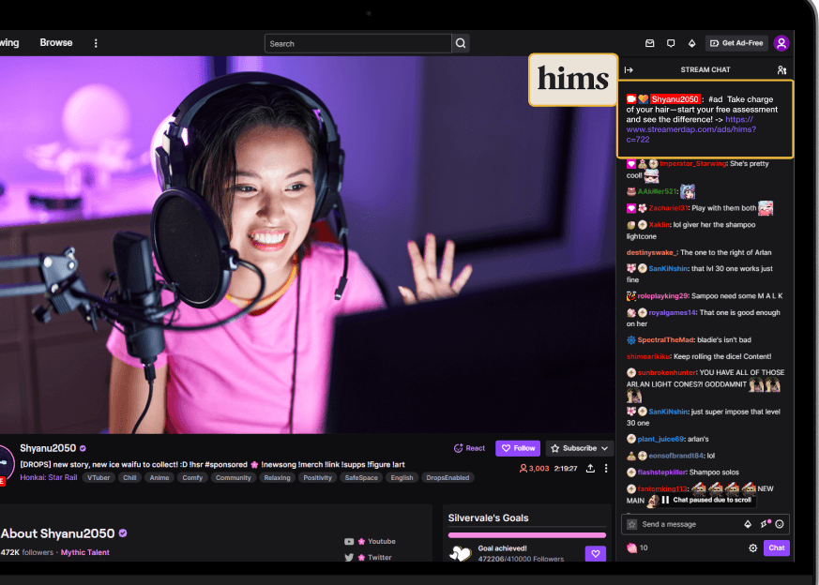Select the Comfy tag
Viewport: 819px width, 585px height.
[x=192, y=477]
